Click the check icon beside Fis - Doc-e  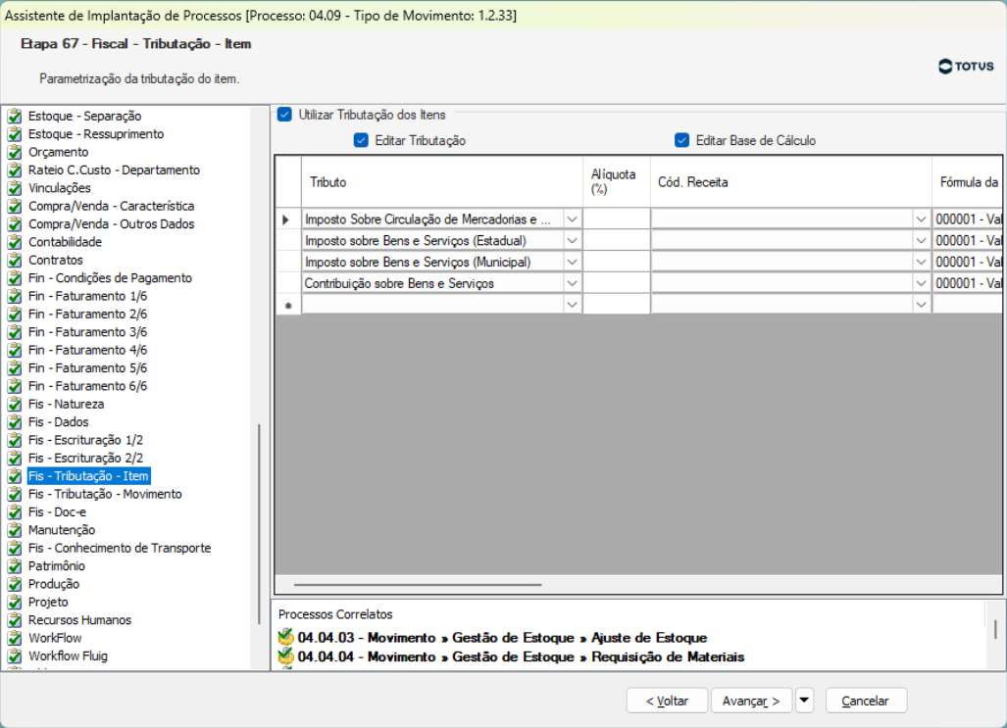pyautogui.click(x=15, y=511)
